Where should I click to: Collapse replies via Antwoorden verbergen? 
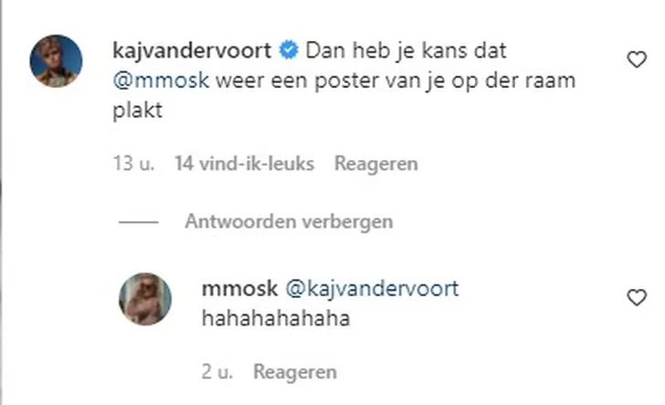(289, 221)
